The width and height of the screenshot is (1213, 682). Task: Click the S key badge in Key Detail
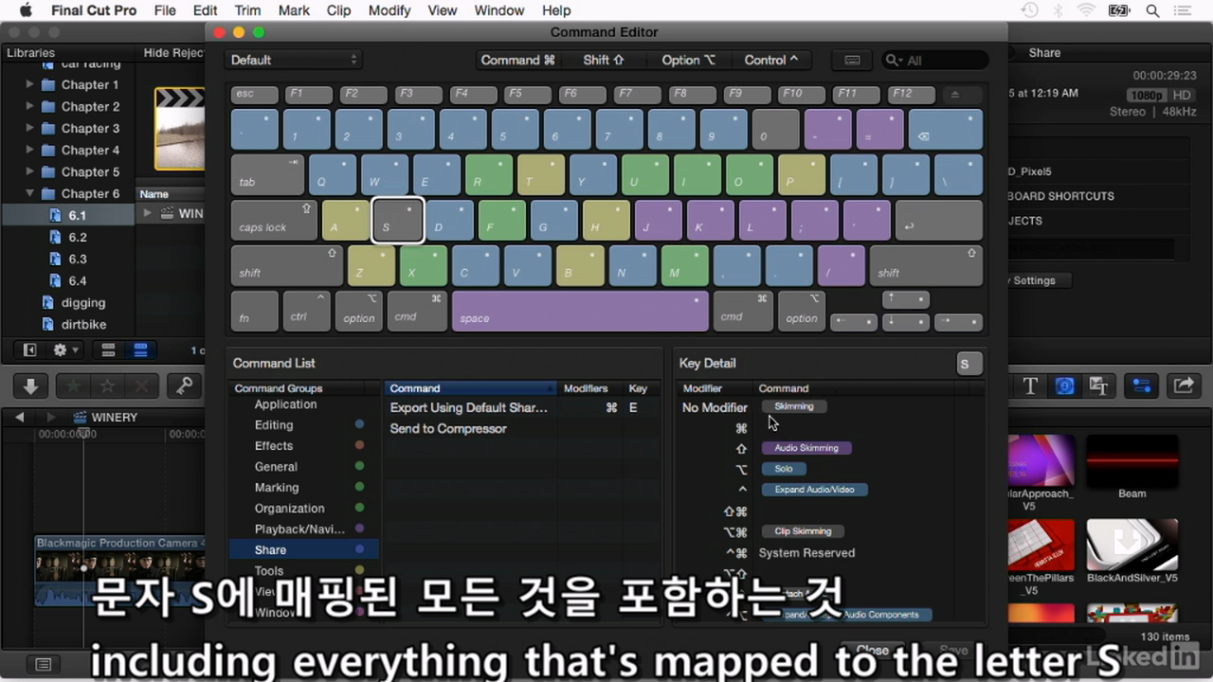pos(969,364)
